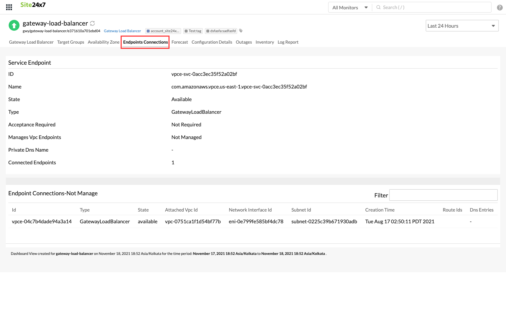Go to the Inventory tab
506x325 pixels.
point(265,42)
